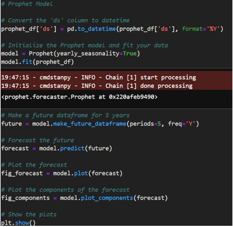Place cursor on pd.to_datetime call
Viewport: 233px width, 227px height.
point(92,29)
